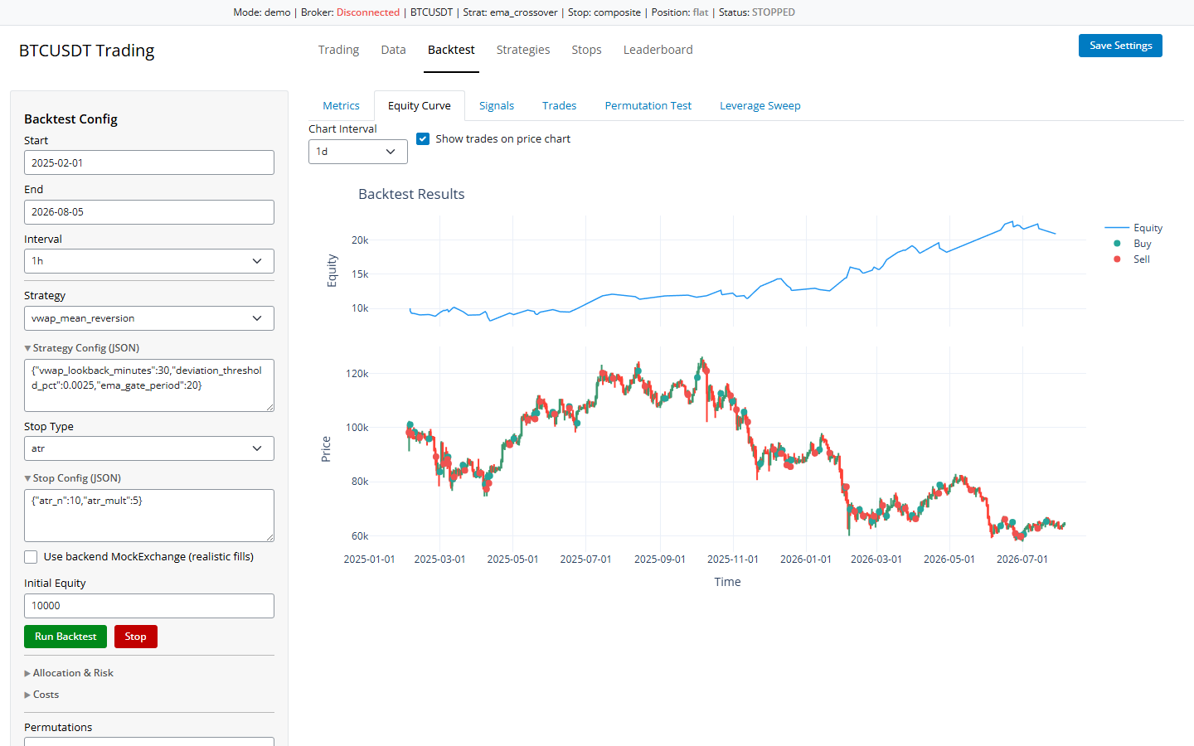View the Trades sub-tab

(x=560, y=106)
